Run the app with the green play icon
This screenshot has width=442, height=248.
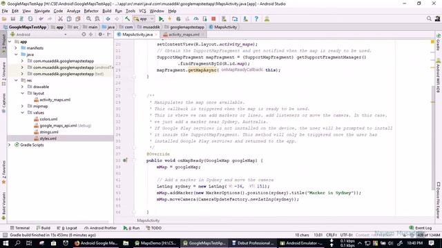click(161, 19)
